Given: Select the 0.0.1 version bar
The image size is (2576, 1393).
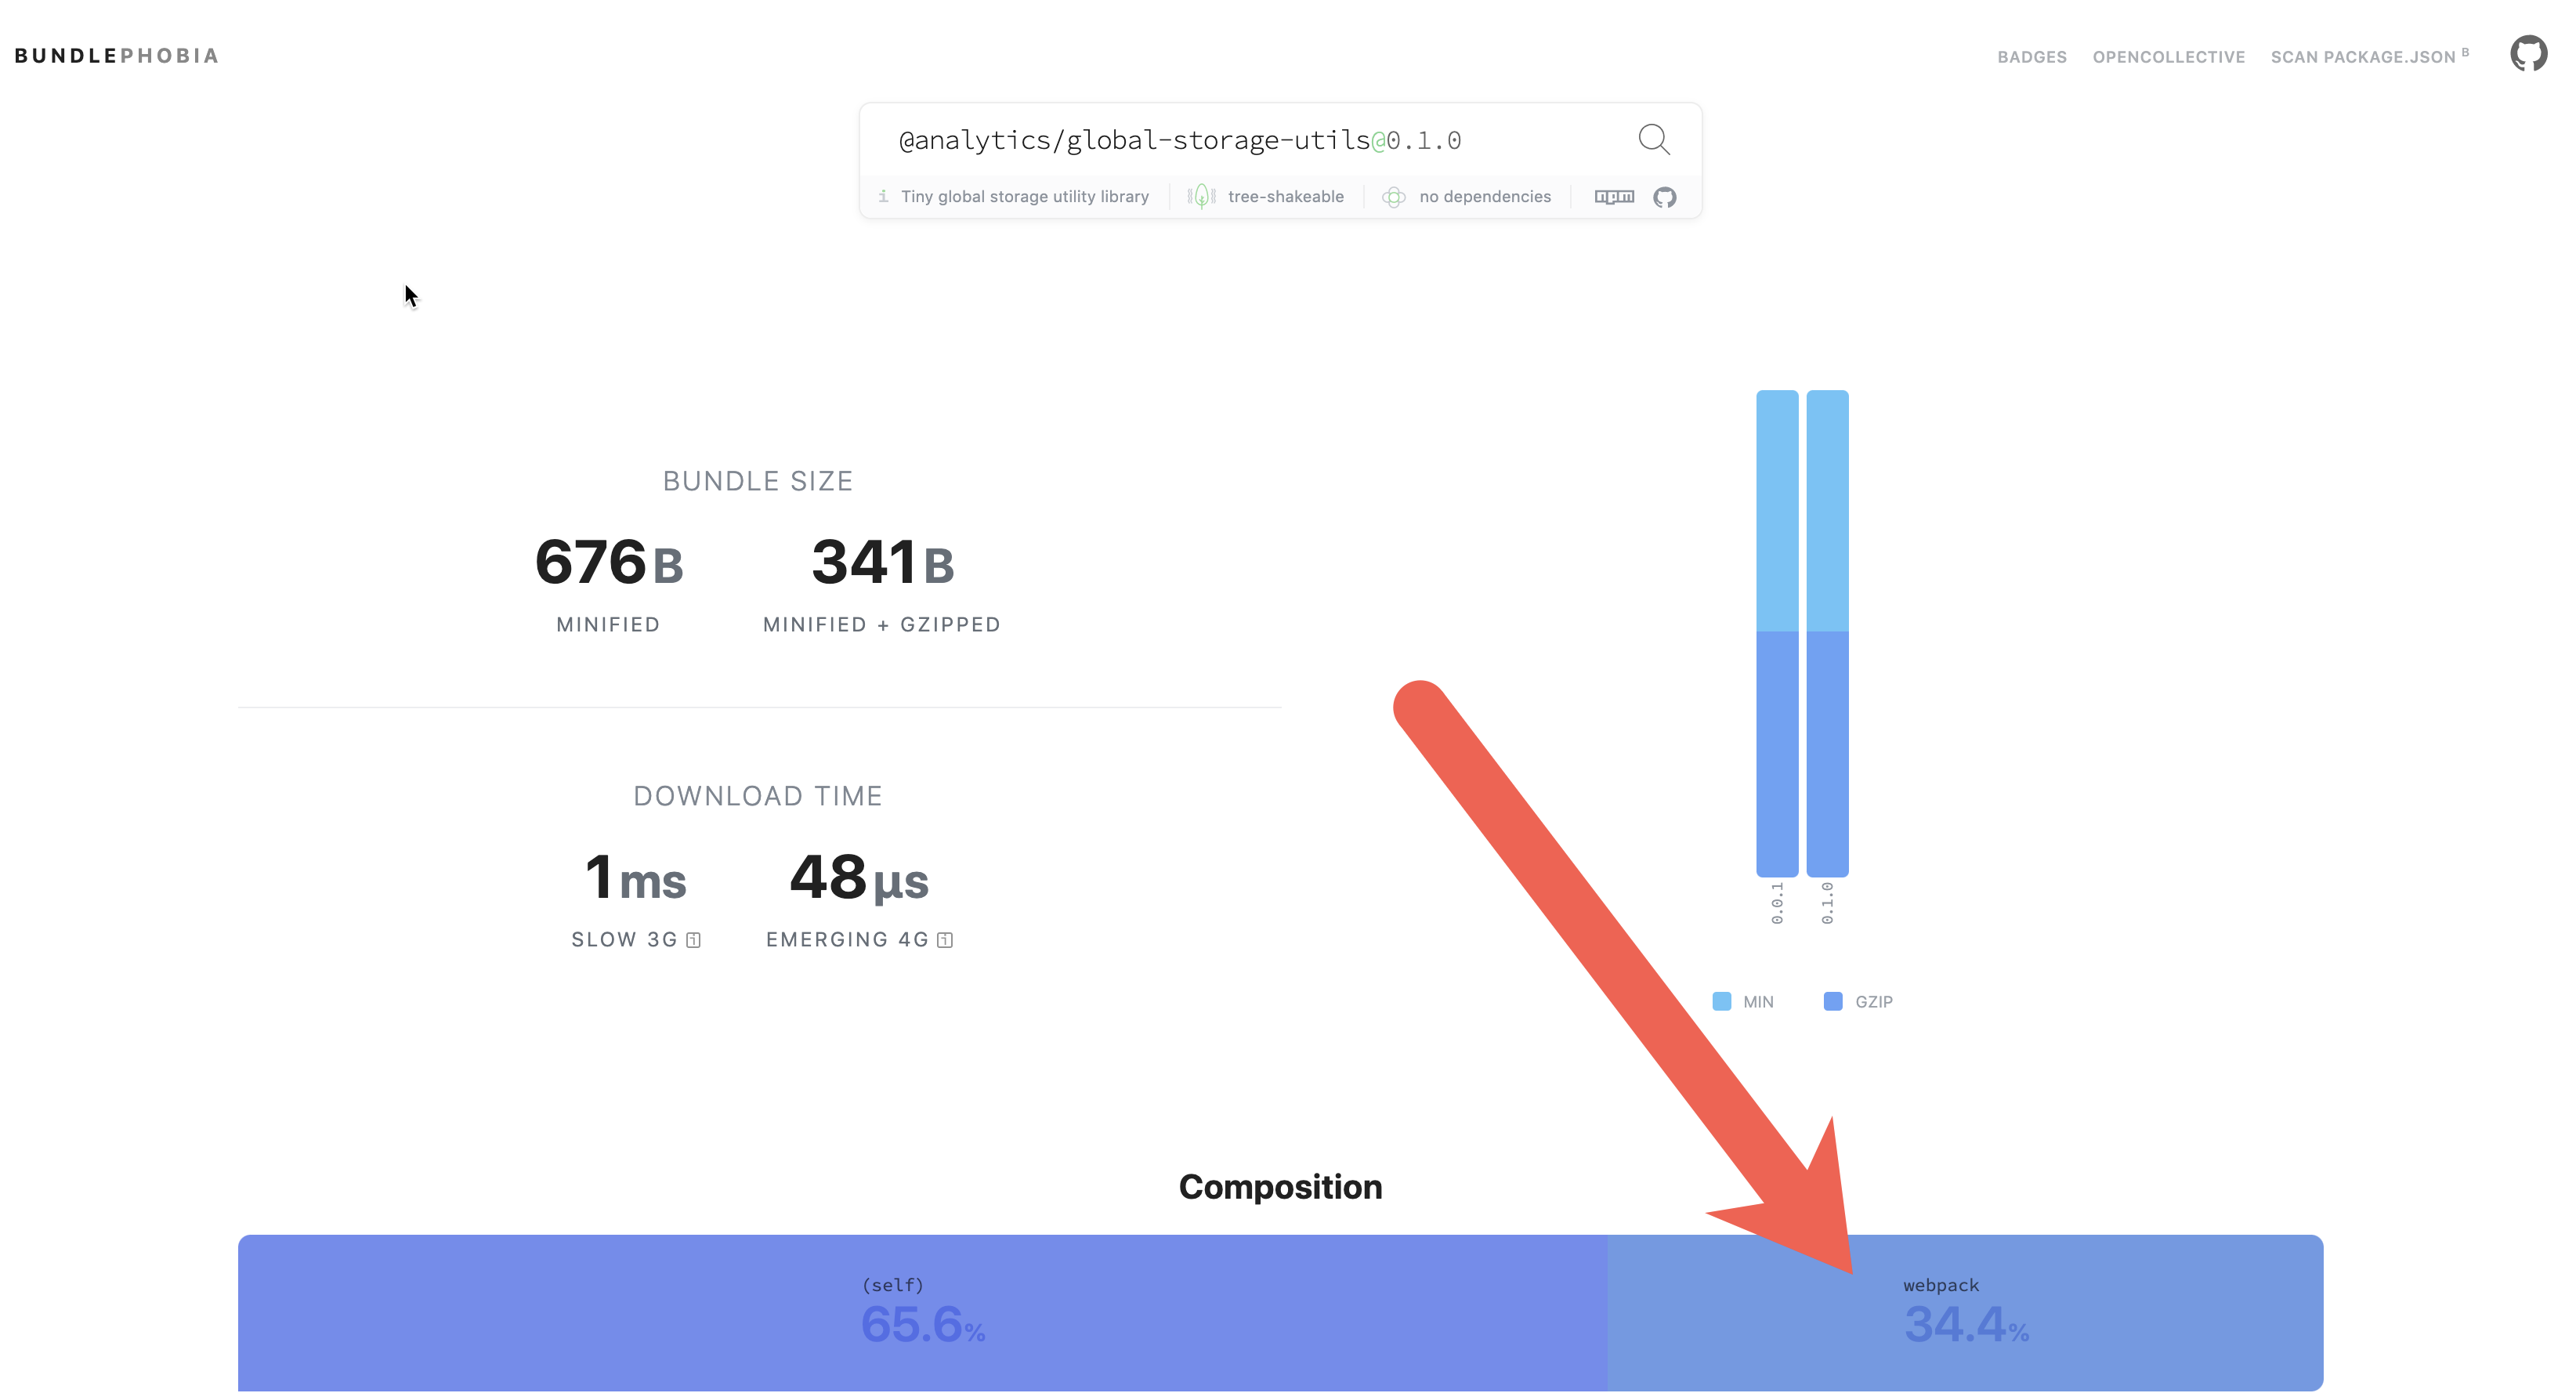Looking at the screenshot, I should coord(1776,634).
